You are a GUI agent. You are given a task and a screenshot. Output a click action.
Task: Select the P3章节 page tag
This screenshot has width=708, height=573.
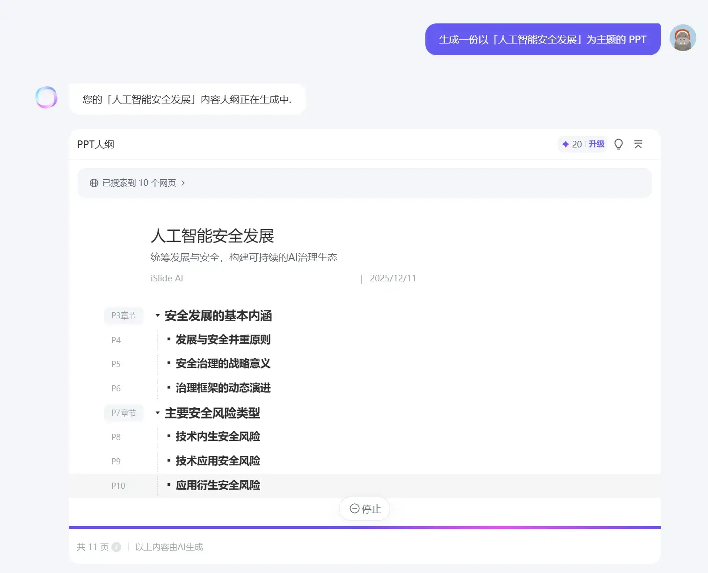click(124, 316)
